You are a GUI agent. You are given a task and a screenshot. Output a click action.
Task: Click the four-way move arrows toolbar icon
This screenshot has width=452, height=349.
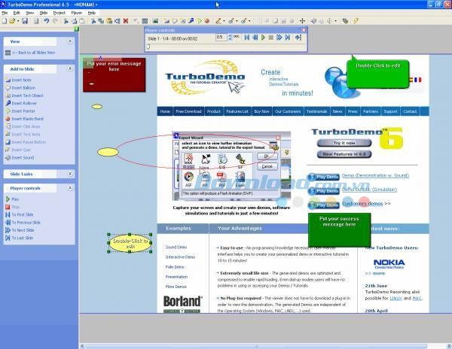[302, 21]
